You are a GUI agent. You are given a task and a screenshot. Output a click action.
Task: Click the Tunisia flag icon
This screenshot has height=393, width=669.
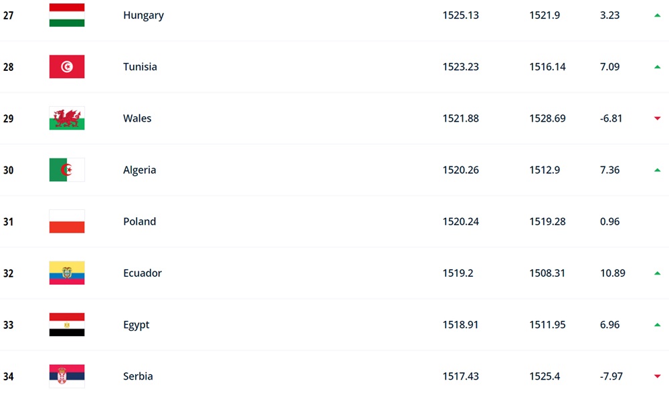66,66
